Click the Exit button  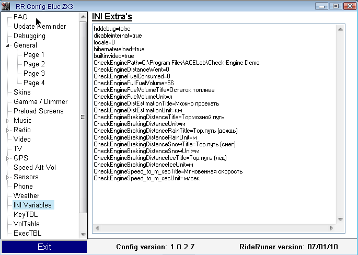point(44,247)
